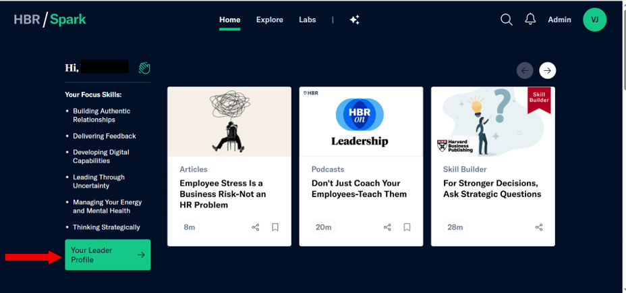Click the VJ profile avatar
This screenshot has width=626, height=293.
click(594, 20)
